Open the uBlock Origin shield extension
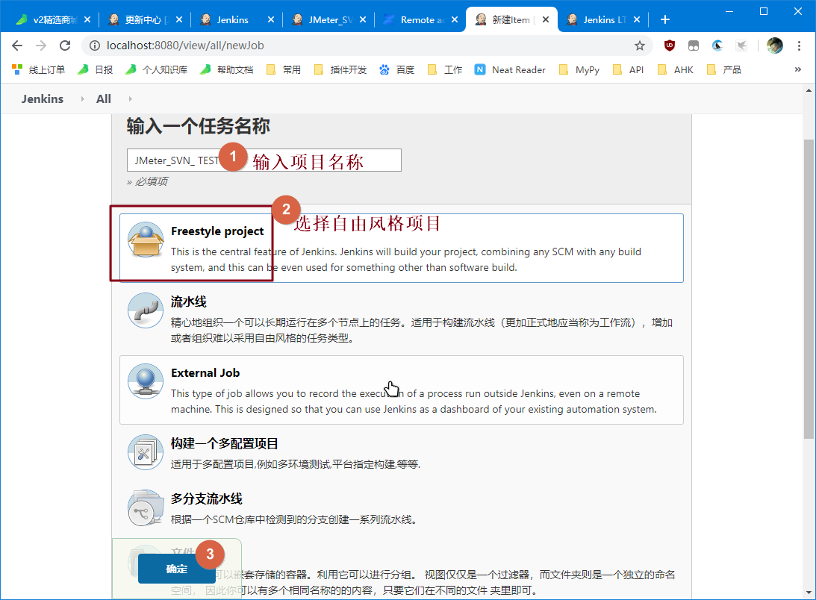 [x=669, y=46]
